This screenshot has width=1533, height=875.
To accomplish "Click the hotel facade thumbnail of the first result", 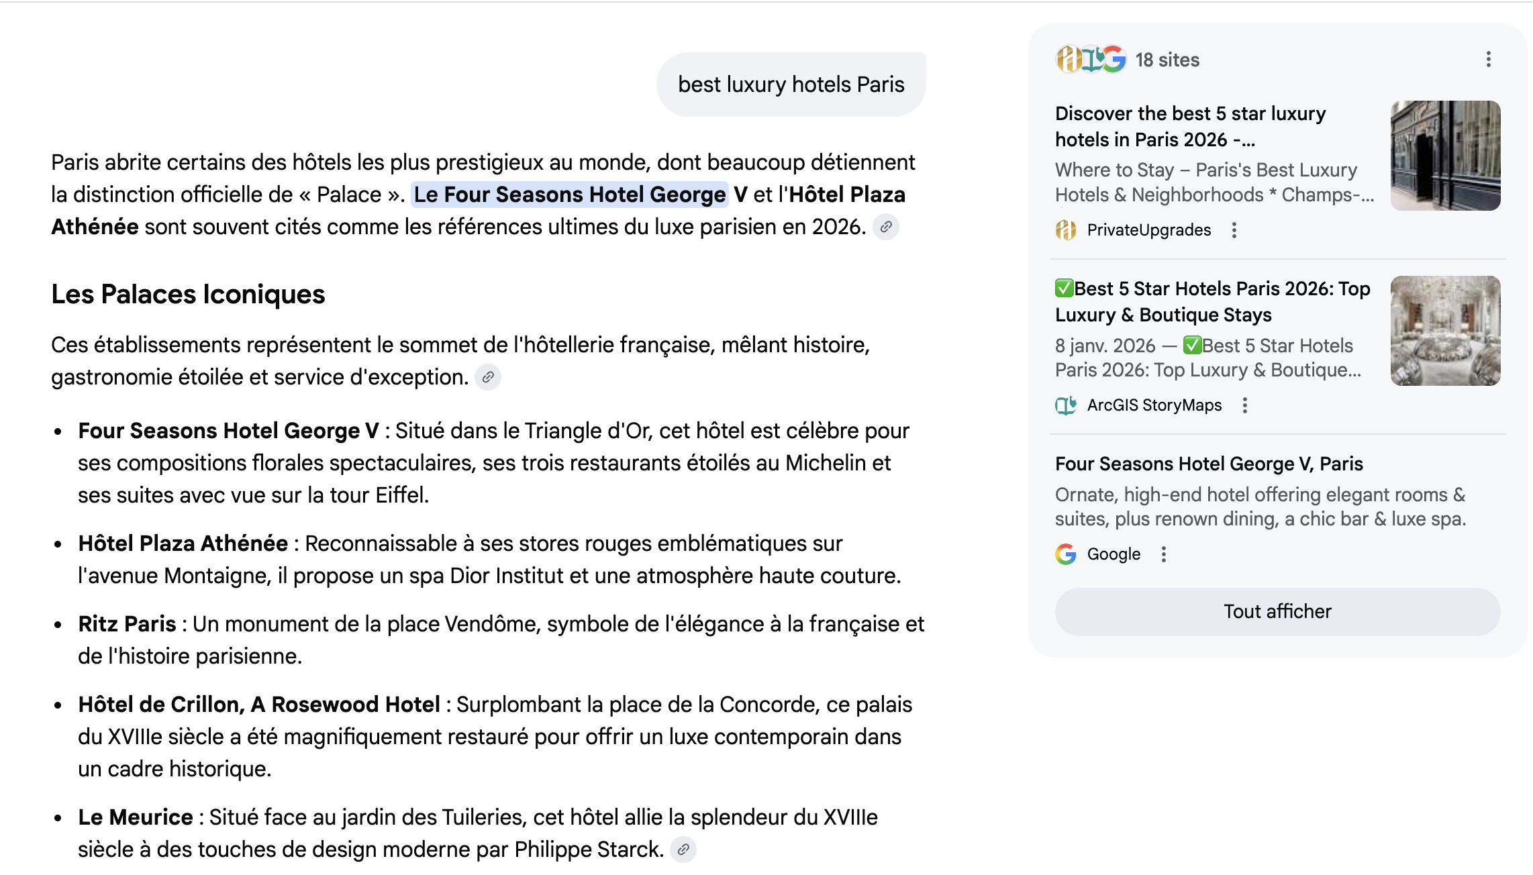I will [x=1444, y=155].
